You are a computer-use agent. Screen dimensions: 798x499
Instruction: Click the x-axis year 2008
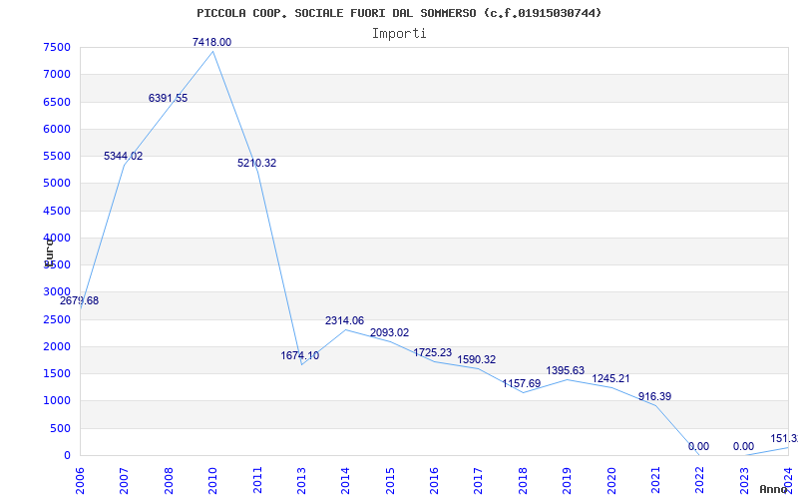tap(169, 480)
